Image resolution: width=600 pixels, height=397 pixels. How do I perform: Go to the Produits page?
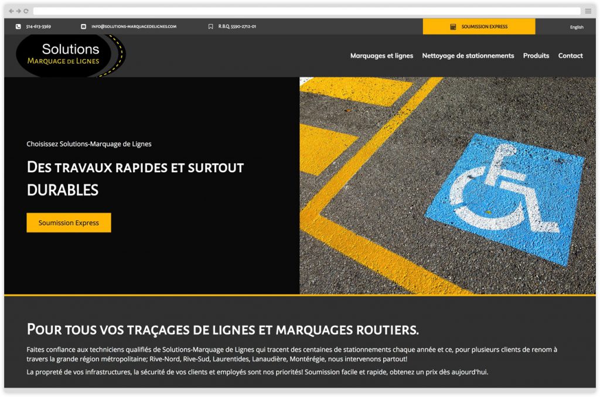coord(536,56)
